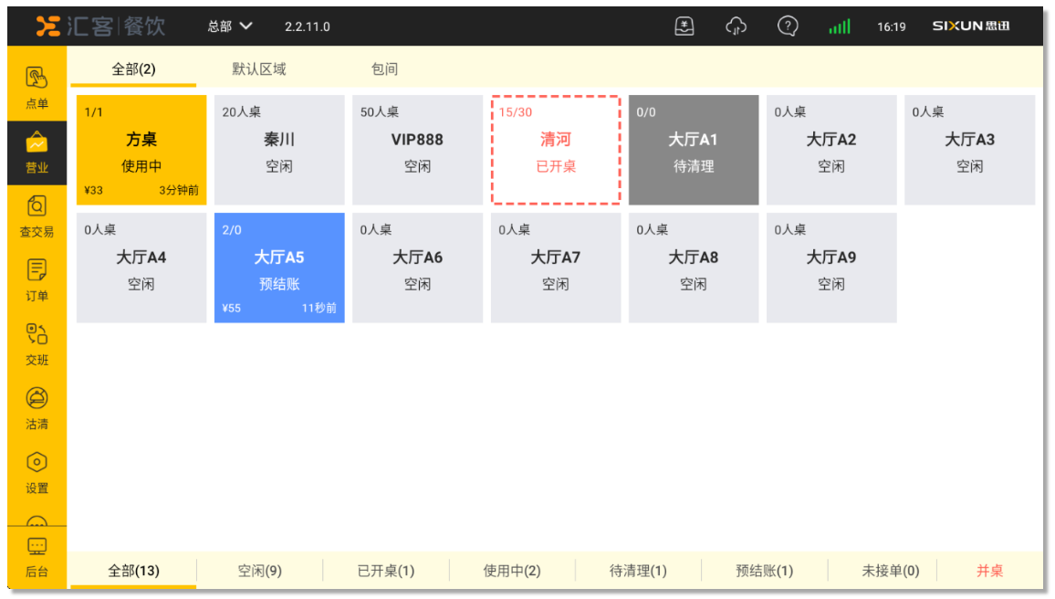Image resolution: width=1055 pixels, height=599 pixels.
Task: Open the blue 大厅A5 pre-checkout table
Action: click(279, 268)
